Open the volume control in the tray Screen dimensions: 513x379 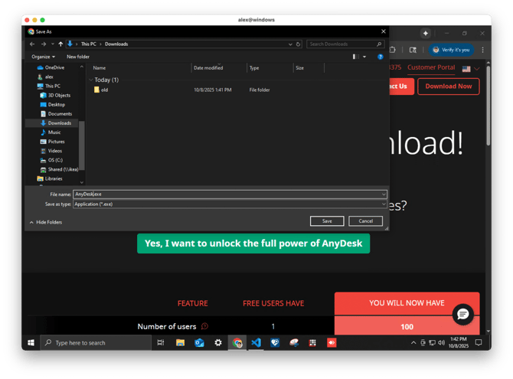pyautogui.click(x=441, y=343)
